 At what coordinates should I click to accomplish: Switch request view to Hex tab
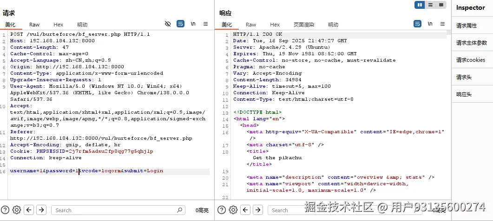(x=58, y=25)
